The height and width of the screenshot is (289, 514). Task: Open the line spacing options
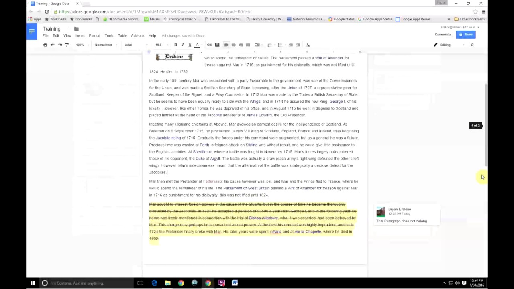click(x=258, y=45)
